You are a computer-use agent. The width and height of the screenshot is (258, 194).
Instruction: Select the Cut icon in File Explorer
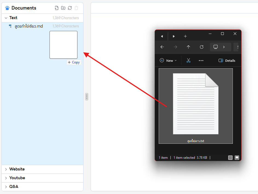[x=188, y=60]
